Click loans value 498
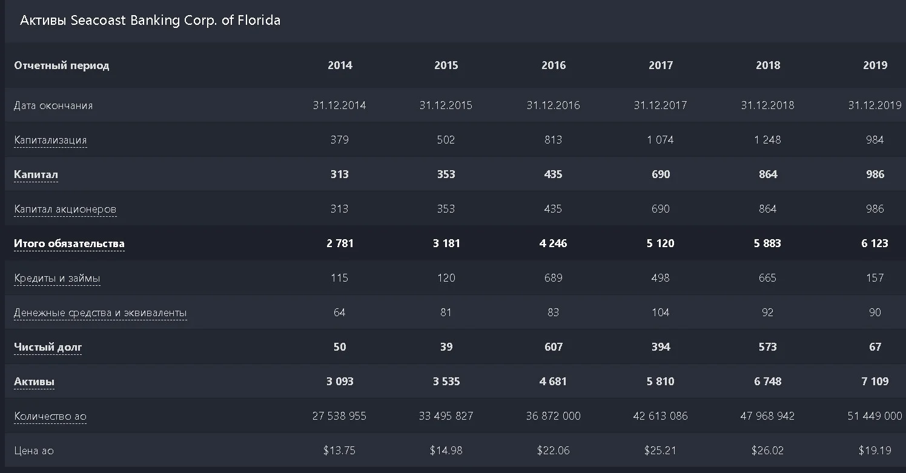This screenshot has width=906, height=473. pos(661,278)
